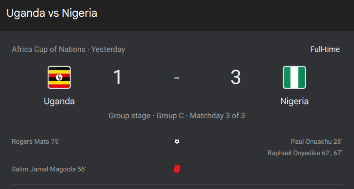
Task: Click the red card icon
Action: click(x=177, y=169)
